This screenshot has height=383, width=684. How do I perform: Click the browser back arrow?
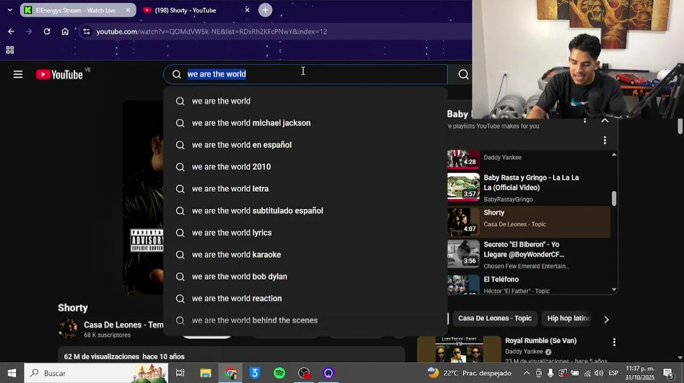click(x=11, y=31)
